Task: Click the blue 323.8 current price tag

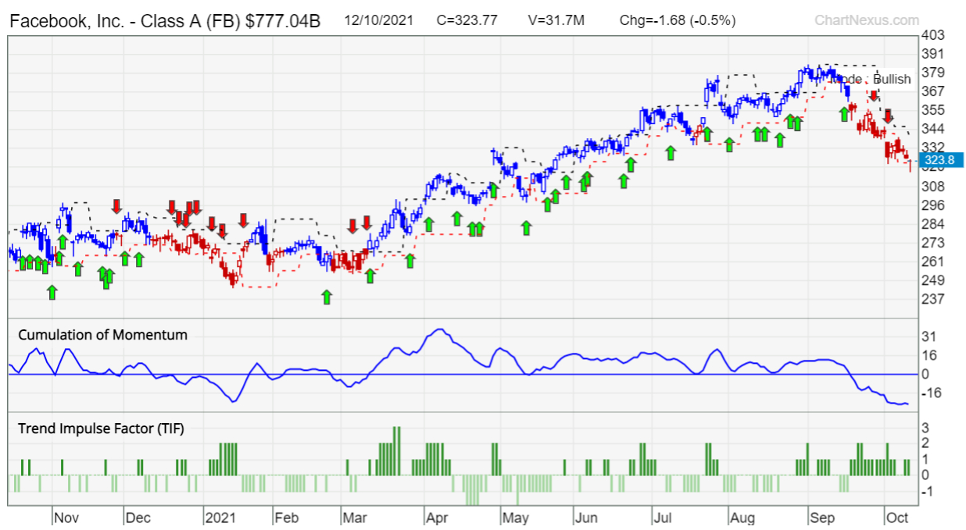Action: pyautogui.click(x=942, y=162)
